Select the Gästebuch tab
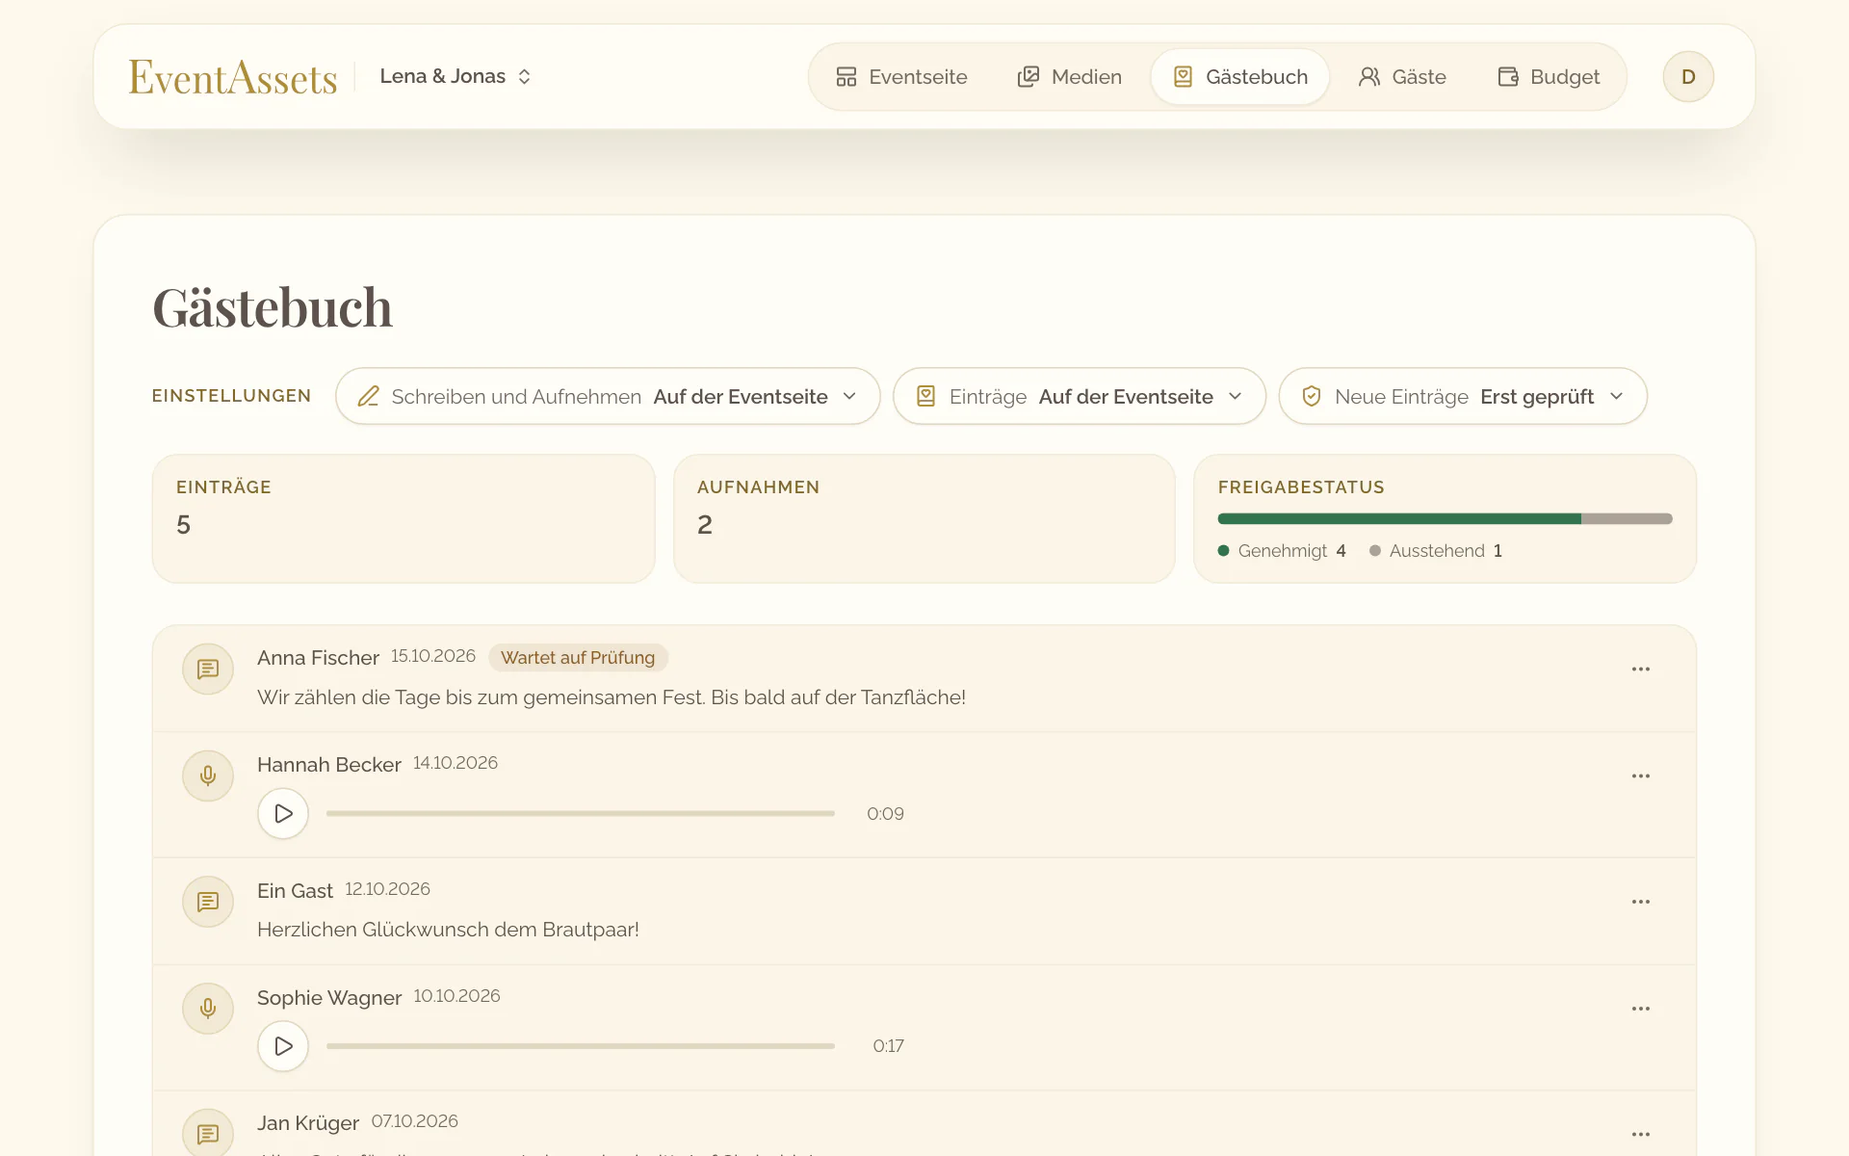This screenshot has width=1849, height=1156. (x=1240, y=77)
